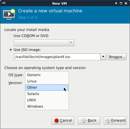Screen dimensions: 130x129
Task: Select the Use ISO image radio button
Action: click(x=11, y=50)
